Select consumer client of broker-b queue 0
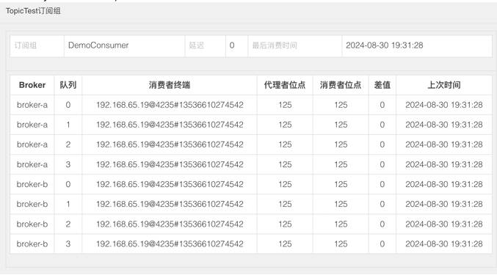The width and height of the screenshot is (497, 275). pos(170,184)
